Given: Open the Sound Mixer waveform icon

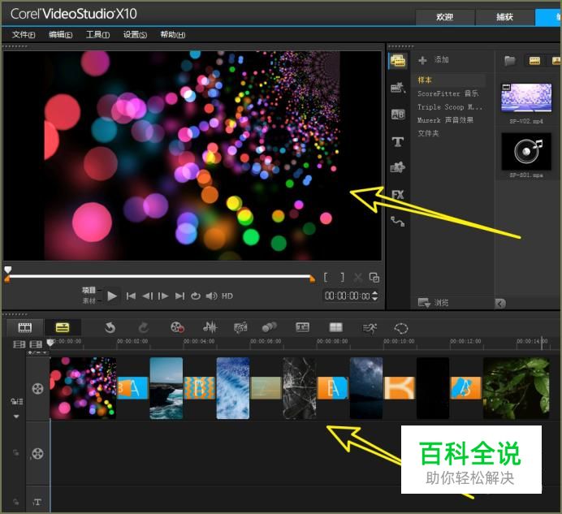Looking at the screenshot, I should pos(210,327).
